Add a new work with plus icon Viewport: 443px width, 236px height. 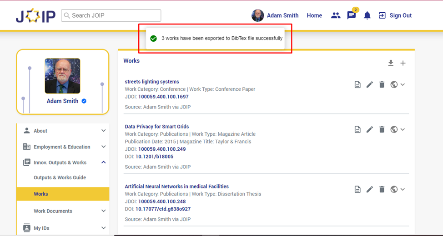403,63
